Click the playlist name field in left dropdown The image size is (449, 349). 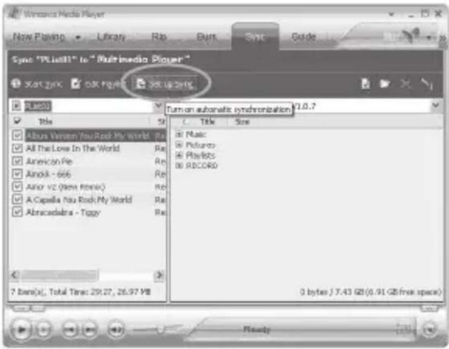(x=89, y=106)
